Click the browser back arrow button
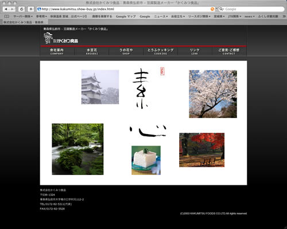 pyautogui.click(x=6, y=9)
